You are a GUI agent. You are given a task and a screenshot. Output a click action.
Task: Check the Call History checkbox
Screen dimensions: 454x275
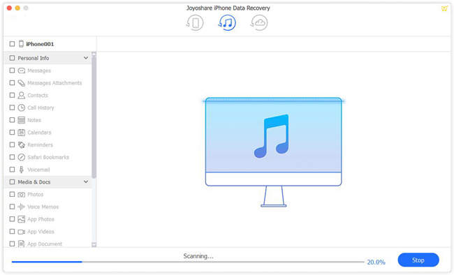(12, 107)
